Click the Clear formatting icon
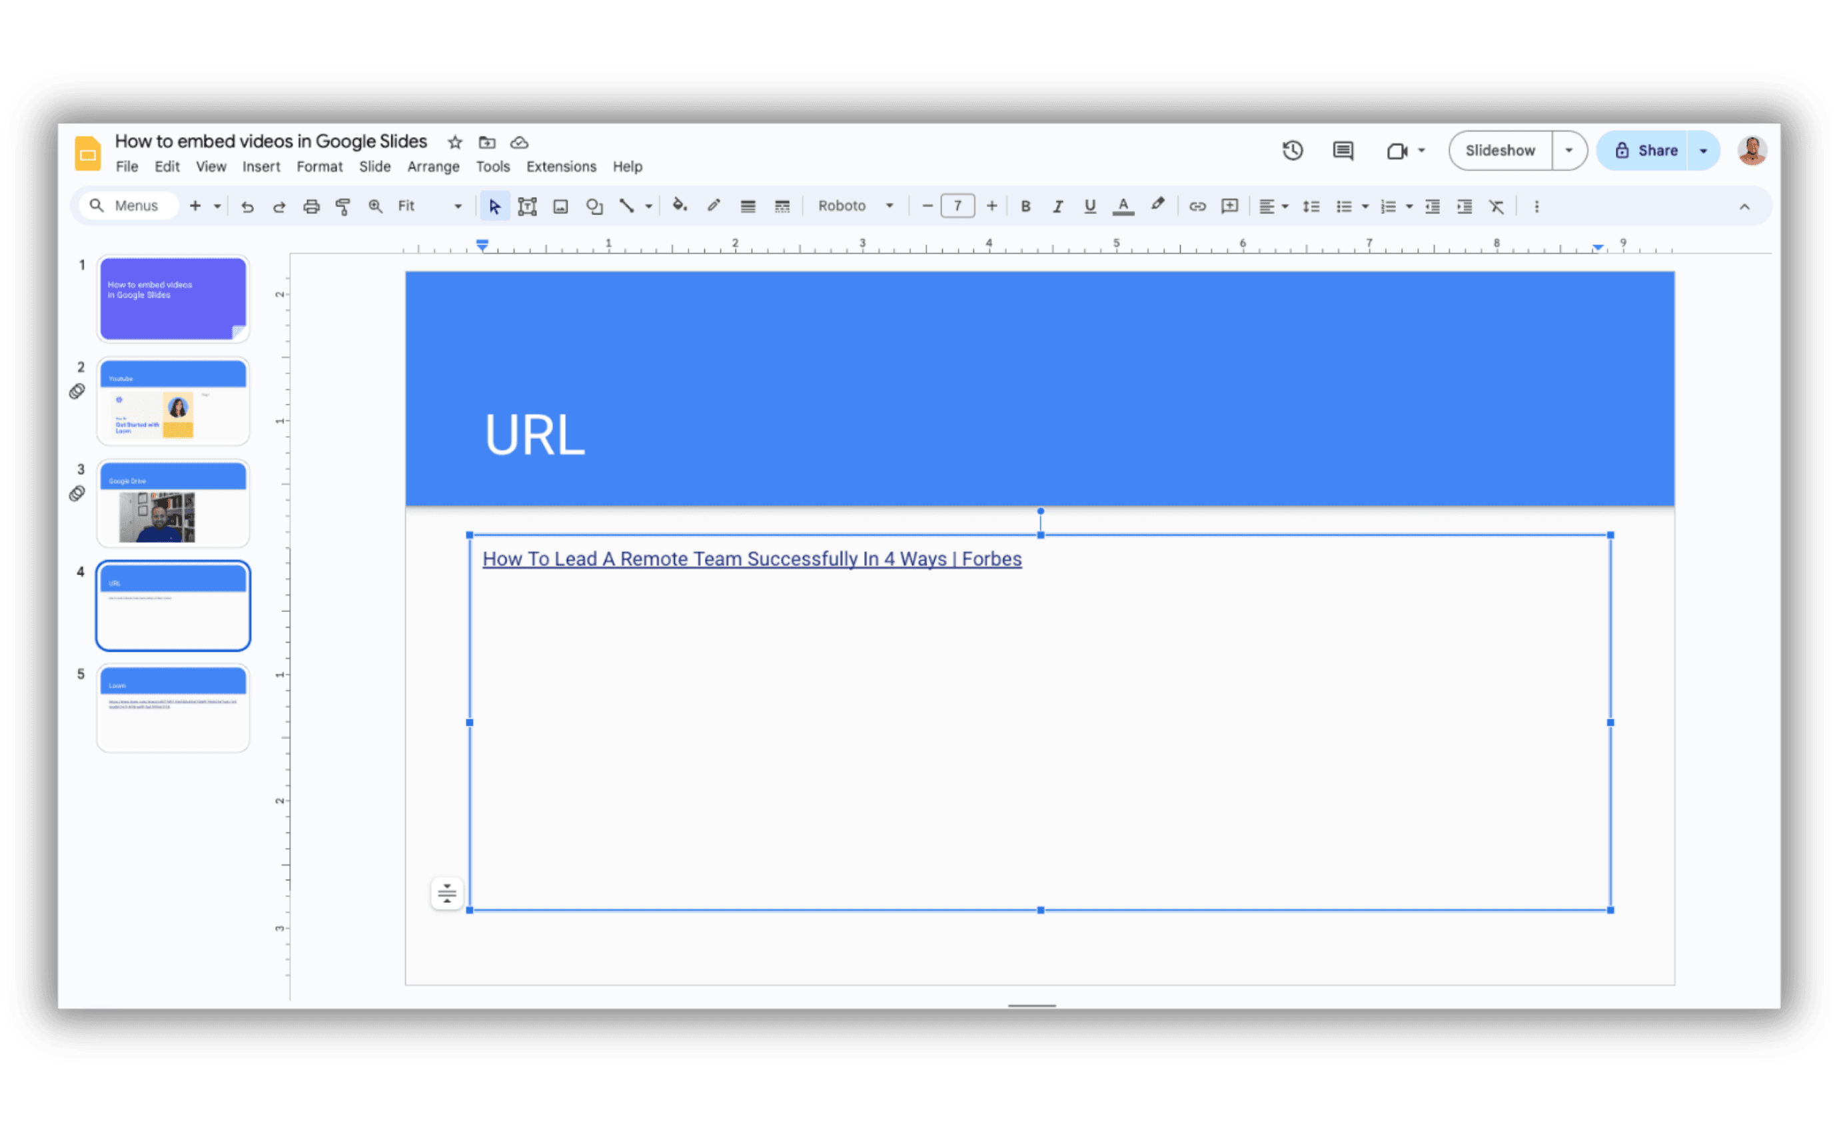 (1496, 206)
